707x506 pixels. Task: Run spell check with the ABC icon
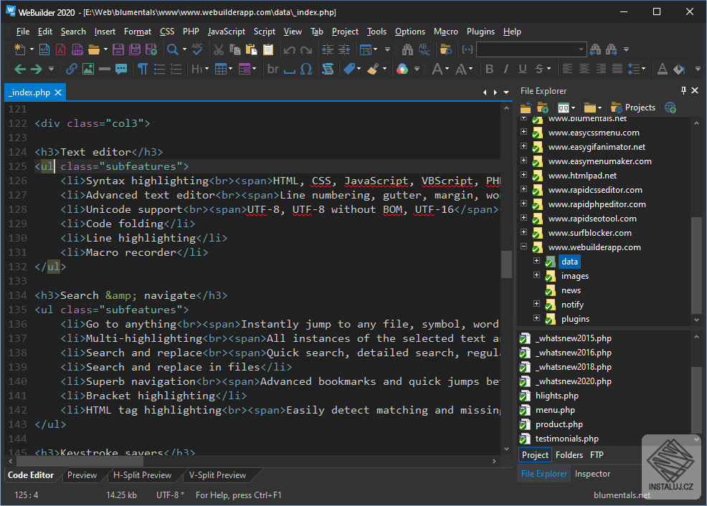(196, 49)
